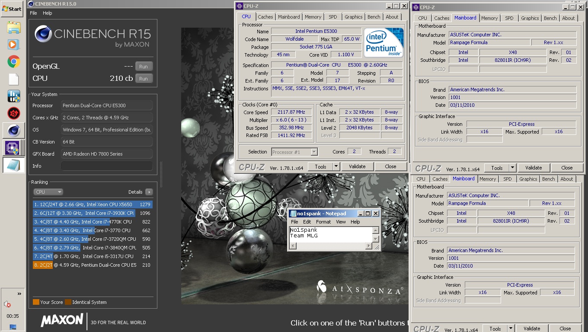Click Validate in titled Mainboard CPU-Z window
Screen dimensions: 588x332
pyautogui.click(x=534, y=168)
